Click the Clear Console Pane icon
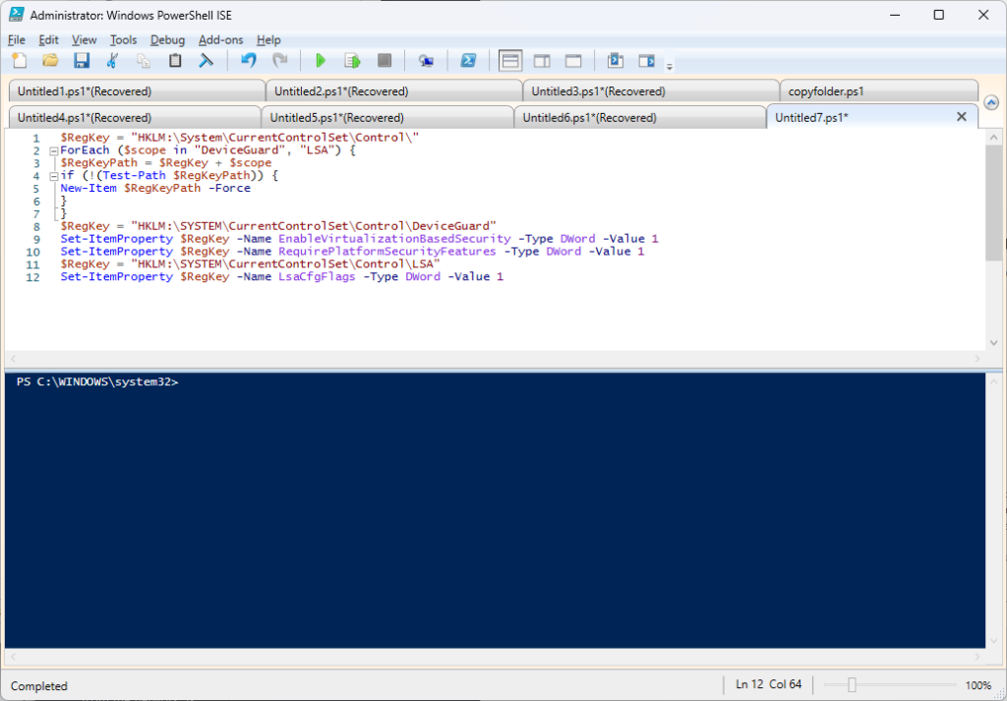 tap(206, 61)
